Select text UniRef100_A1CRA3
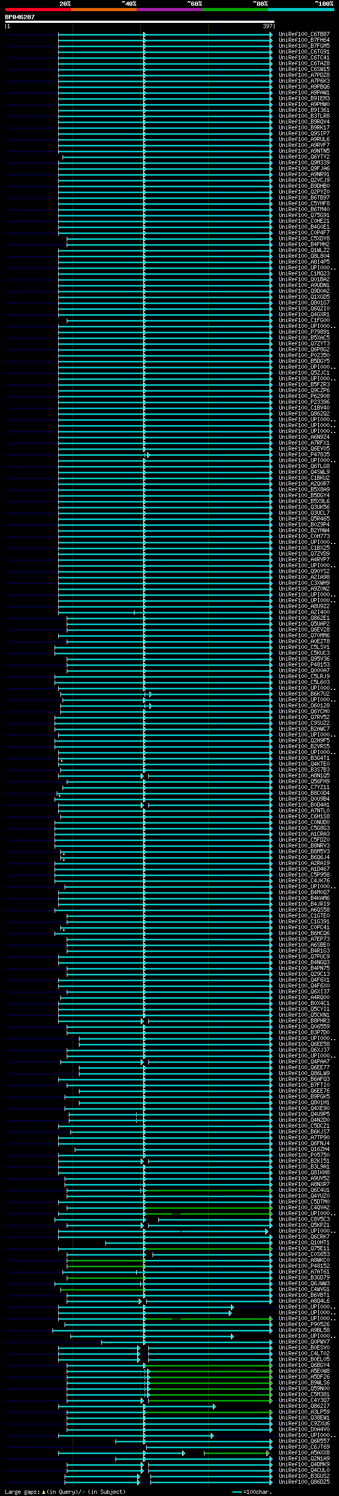This screenshot has height=1496, width=339. 304,834
